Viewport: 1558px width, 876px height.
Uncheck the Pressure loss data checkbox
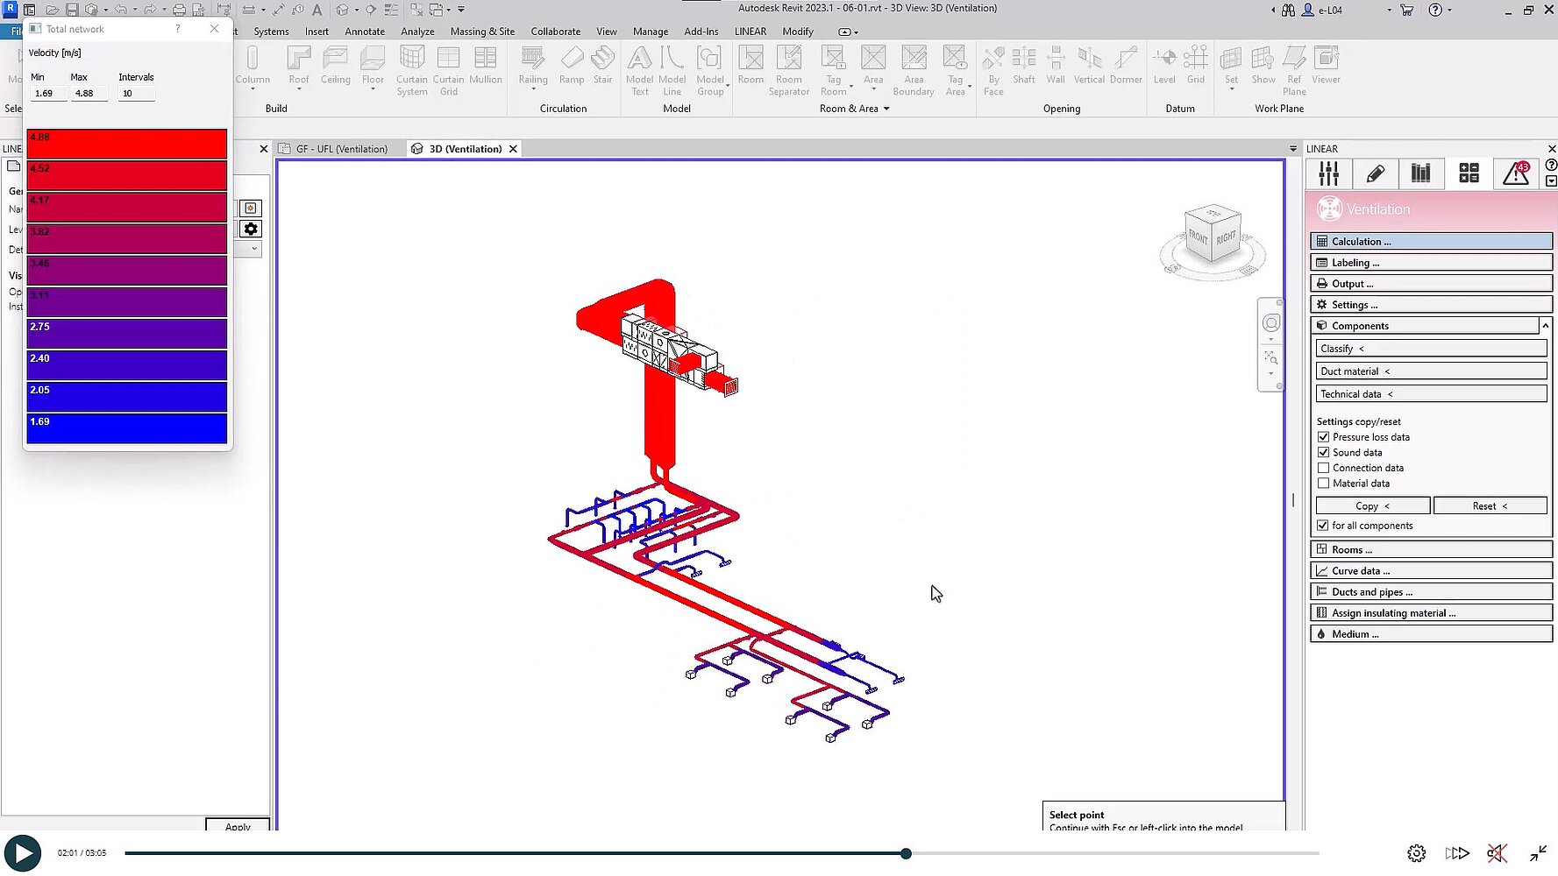[1324, 437]
